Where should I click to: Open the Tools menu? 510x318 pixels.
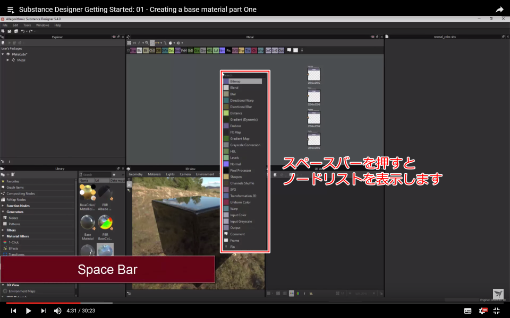[27, 25]
